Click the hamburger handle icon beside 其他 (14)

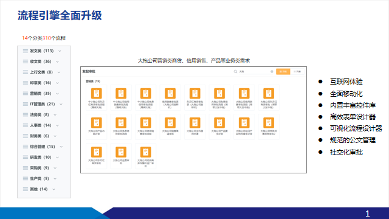pos(26,189)
